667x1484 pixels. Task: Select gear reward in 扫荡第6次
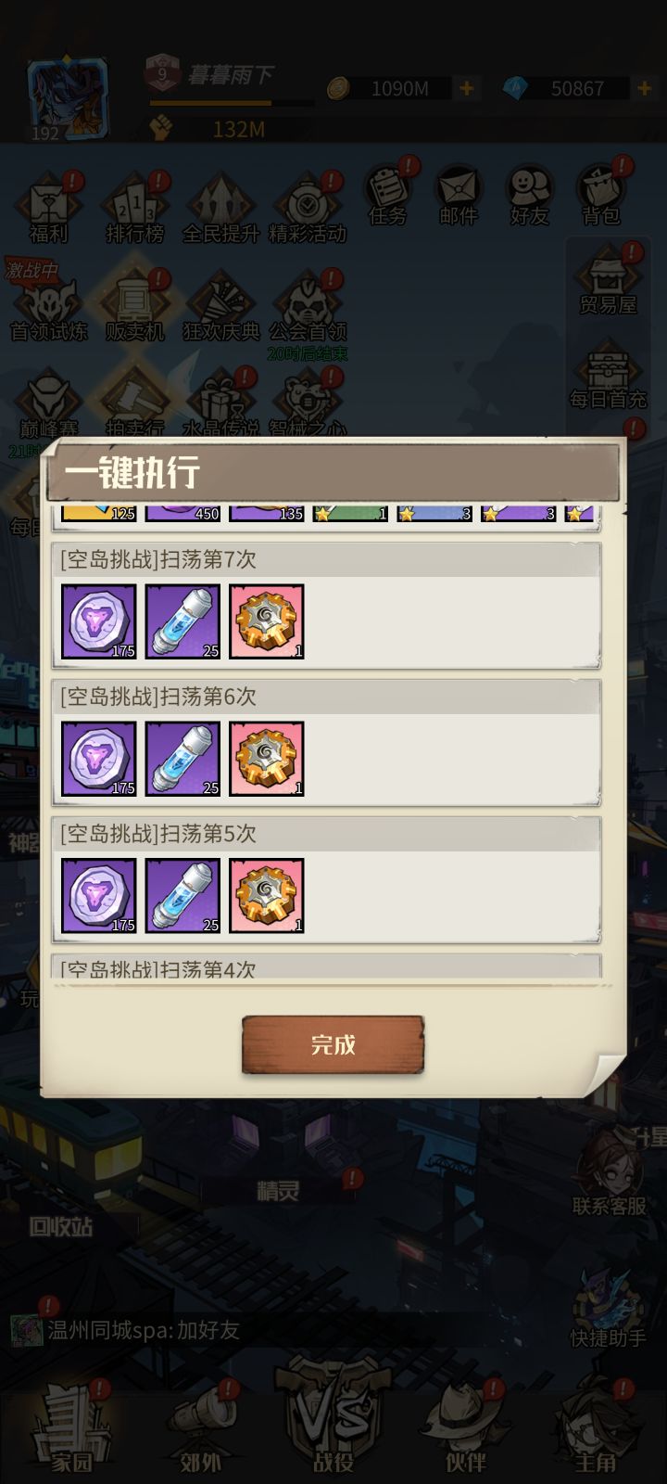[x=267, y=759]
